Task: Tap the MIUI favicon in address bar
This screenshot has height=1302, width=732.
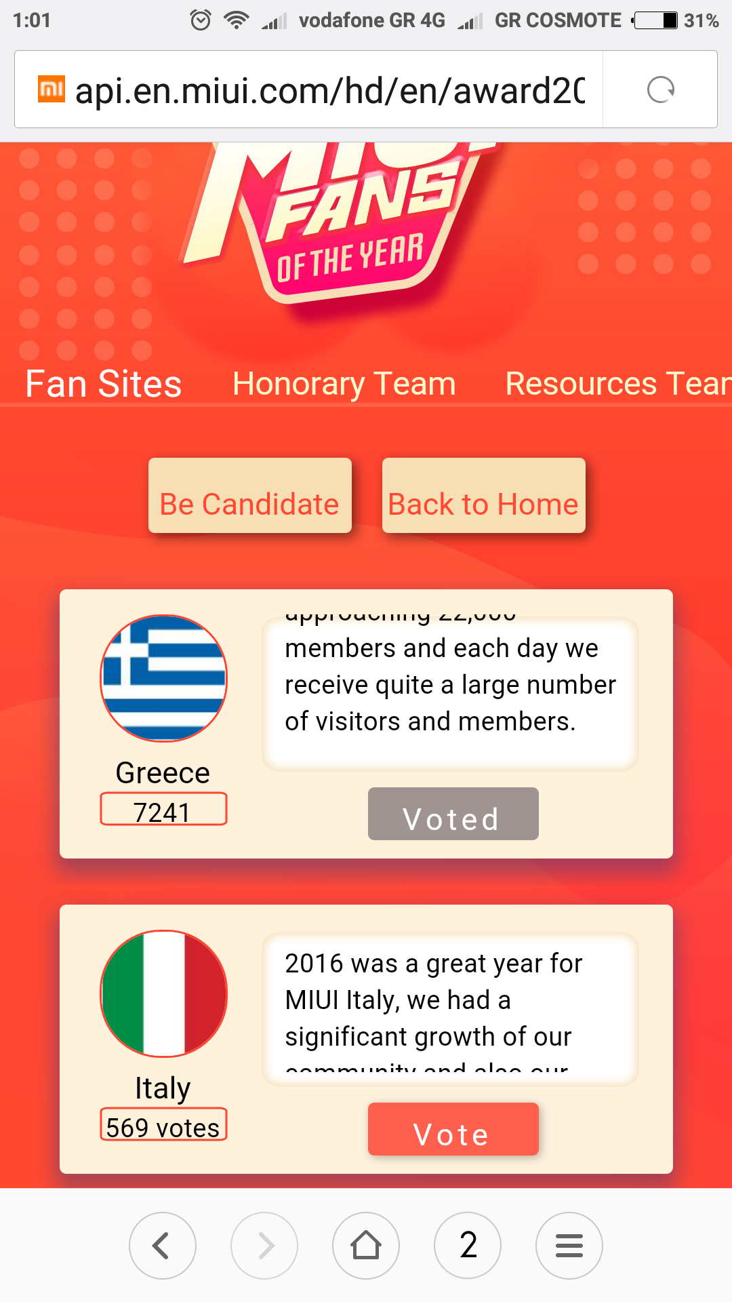Action: tap(52, 90)
